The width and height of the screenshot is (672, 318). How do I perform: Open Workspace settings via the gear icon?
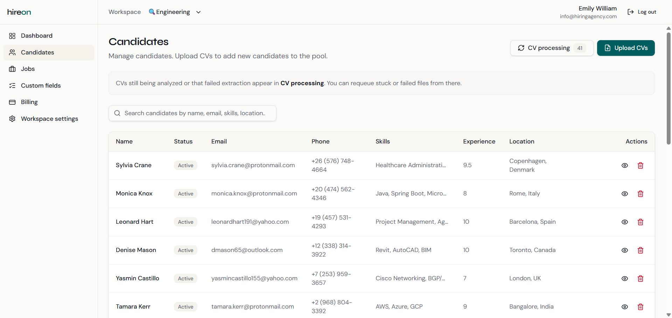(12, 119)
